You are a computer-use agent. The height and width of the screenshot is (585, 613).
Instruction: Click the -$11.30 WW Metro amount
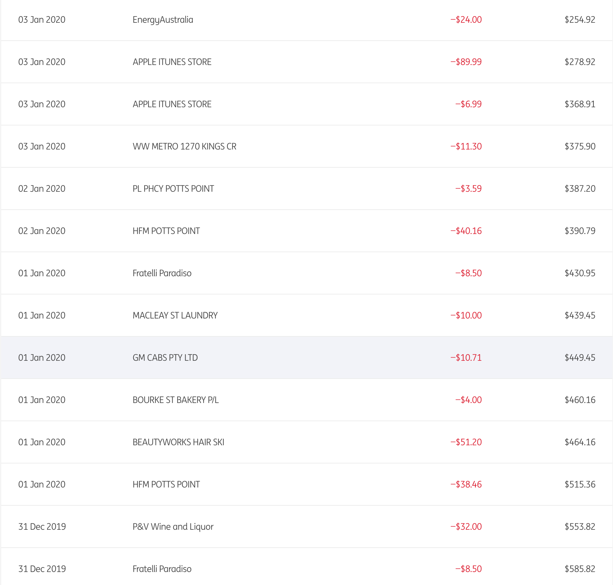click(466, 147)
